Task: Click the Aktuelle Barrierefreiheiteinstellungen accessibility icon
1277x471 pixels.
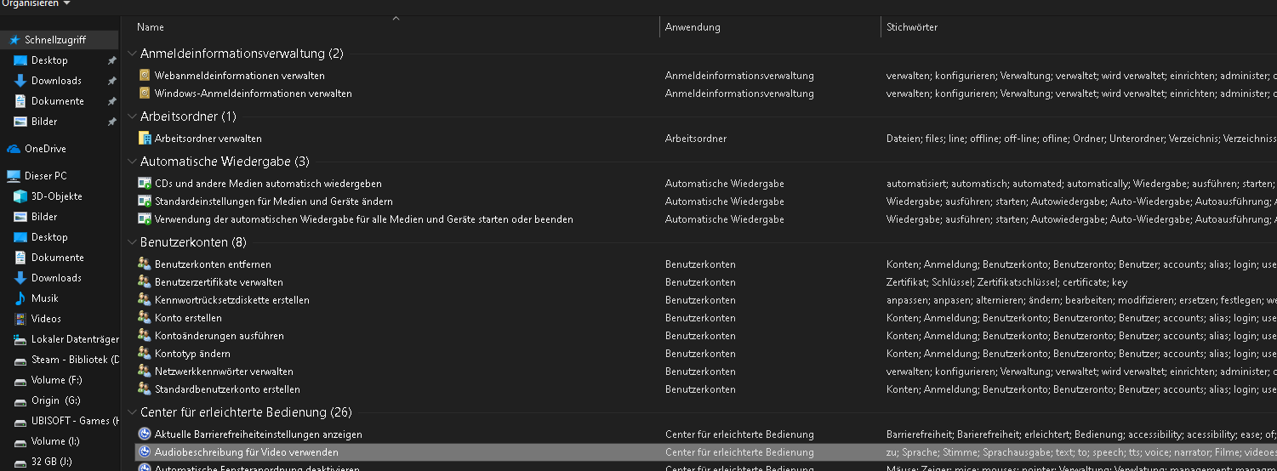Action: point(145,434)
